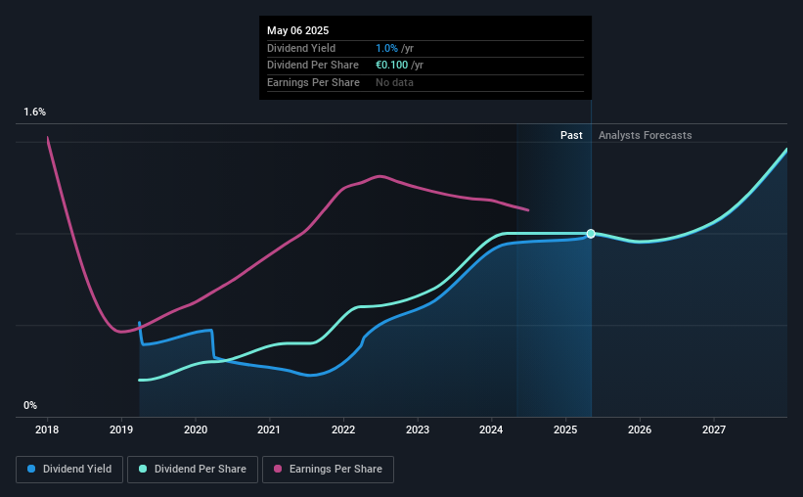
Task: Select the 2021 label on the time axis
Action: [x=269, y=429]
